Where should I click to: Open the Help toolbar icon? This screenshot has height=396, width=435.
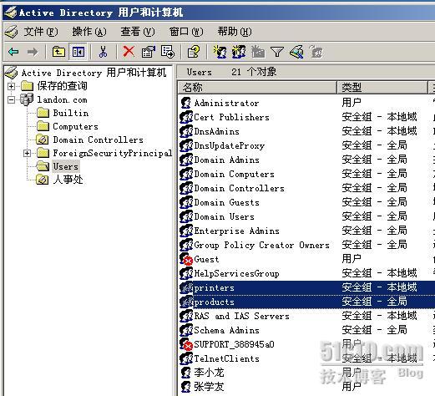pyautogui.click(x=194, y=52)
